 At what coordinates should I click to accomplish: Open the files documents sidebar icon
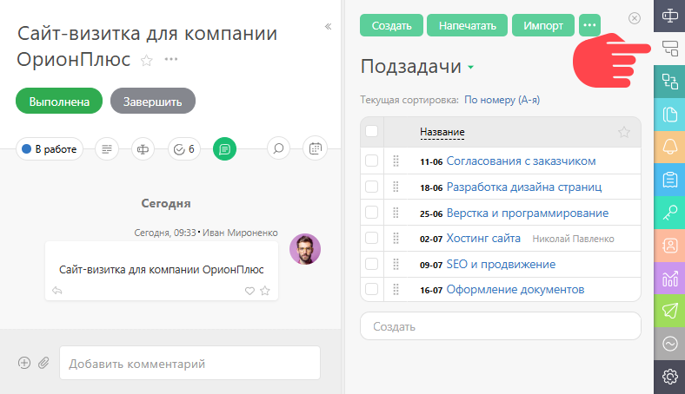coord(669,115)
